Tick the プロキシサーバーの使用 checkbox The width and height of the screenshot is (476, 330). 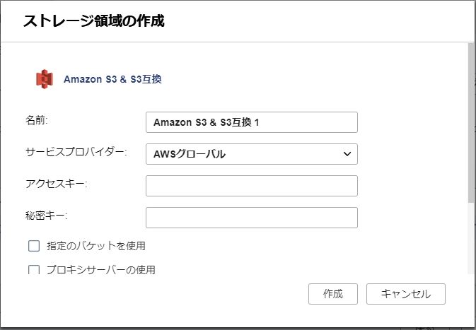pyautogui.click(x=34, y=270)
